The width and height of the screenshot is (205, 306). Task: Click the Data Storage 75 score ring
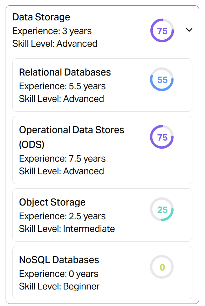(162, 31)
